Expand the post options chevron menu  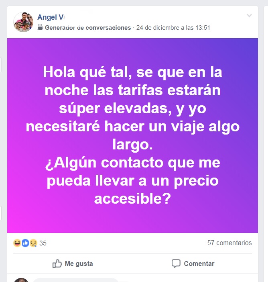click(249, 16)
